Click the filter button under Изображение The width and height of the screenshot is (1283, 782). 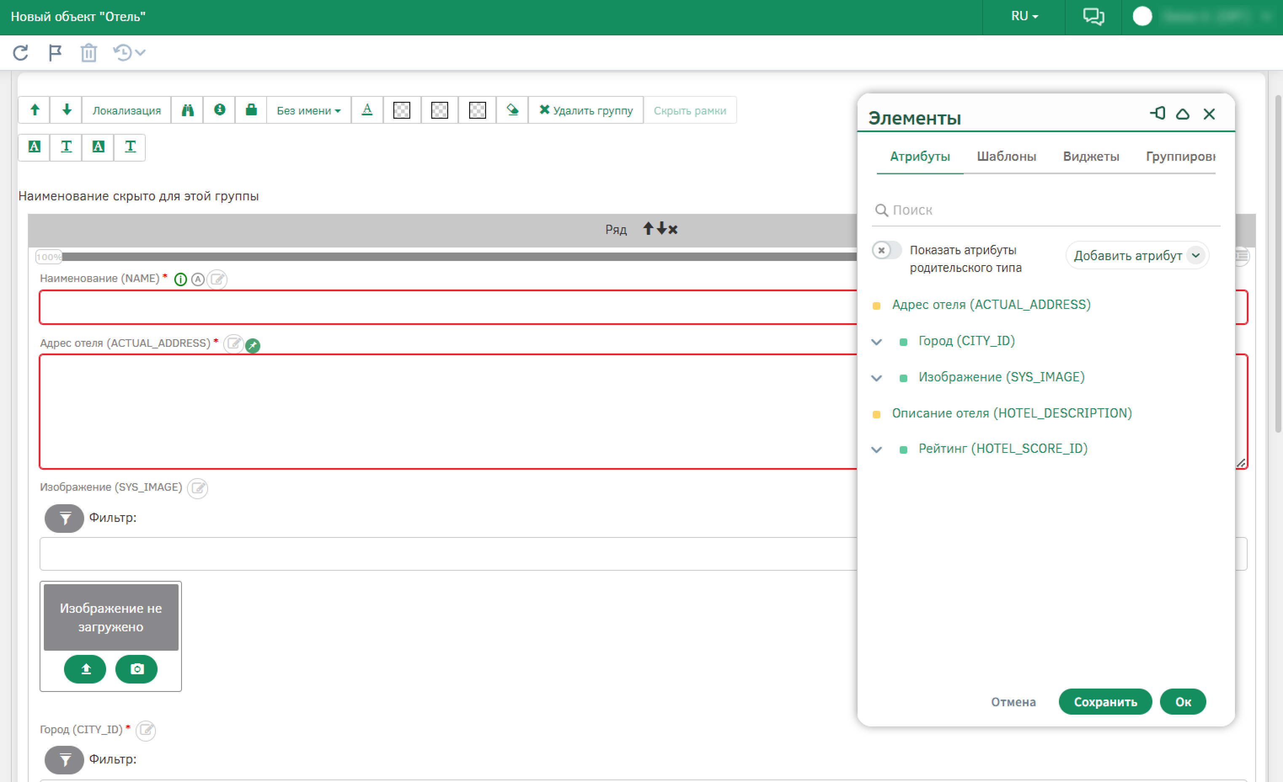tap(64, 518)
